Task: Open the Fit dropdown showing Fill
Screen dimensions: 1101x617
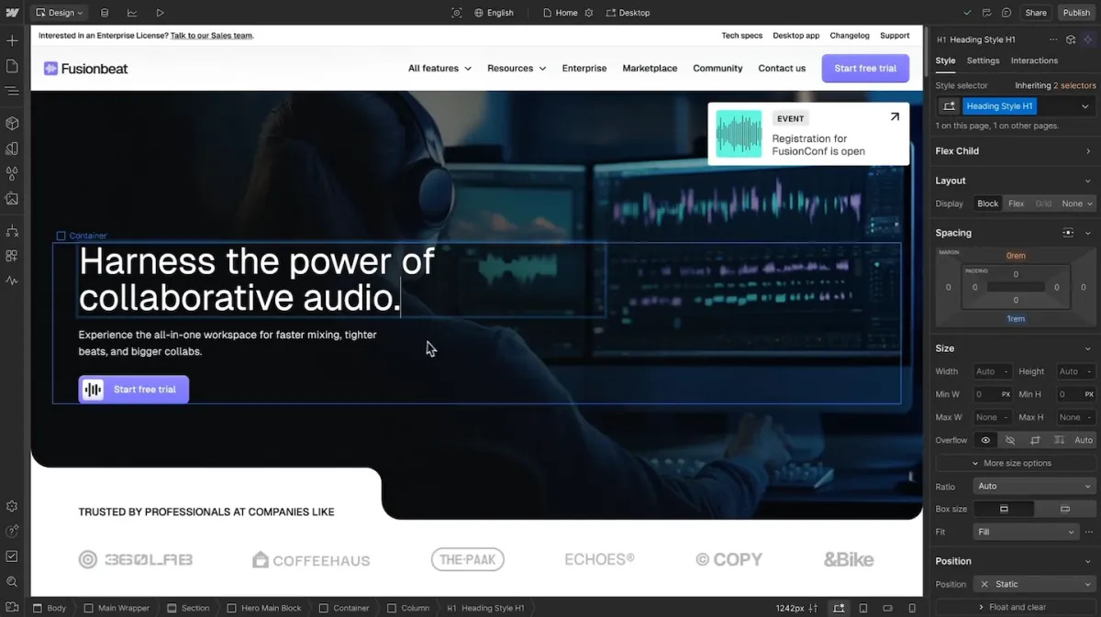Action: [1026, 531]
